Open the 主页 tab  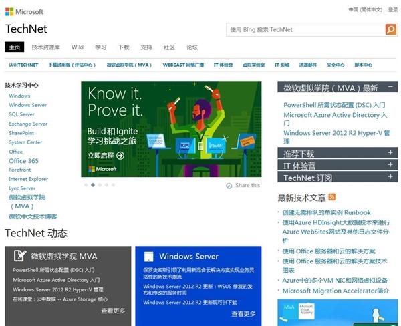pos(15,47)
